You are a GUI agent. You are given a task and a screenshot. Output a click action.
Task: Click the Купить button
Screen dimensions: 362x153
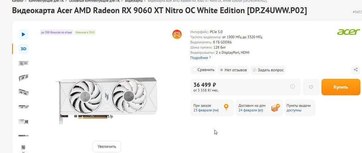click(341, 87)
